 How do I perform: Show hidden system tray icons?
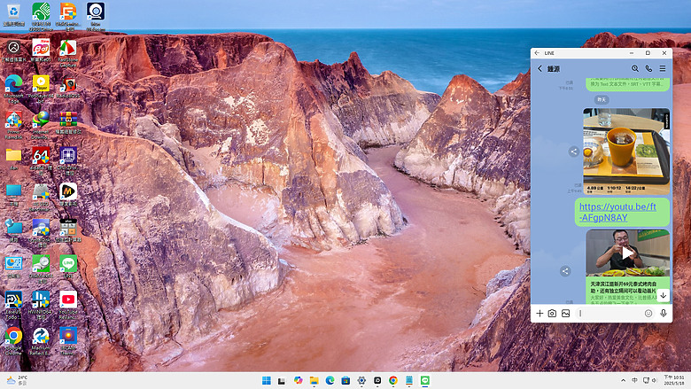click(623, 380)
